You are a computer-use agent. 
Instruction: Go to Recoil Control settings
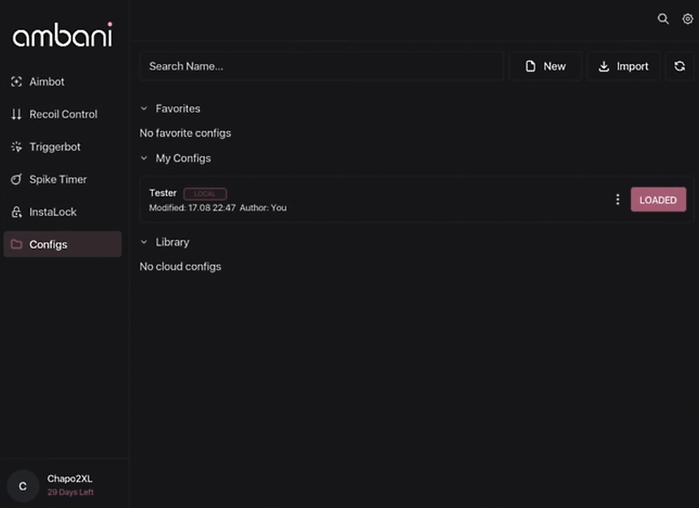click(63, 114)
